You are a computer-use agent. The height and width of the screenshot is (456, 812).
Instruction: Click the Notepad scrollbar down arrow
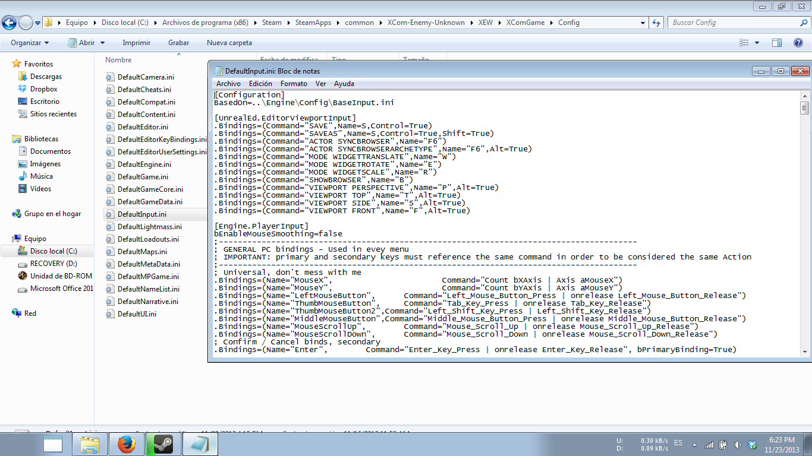point(804,352)
